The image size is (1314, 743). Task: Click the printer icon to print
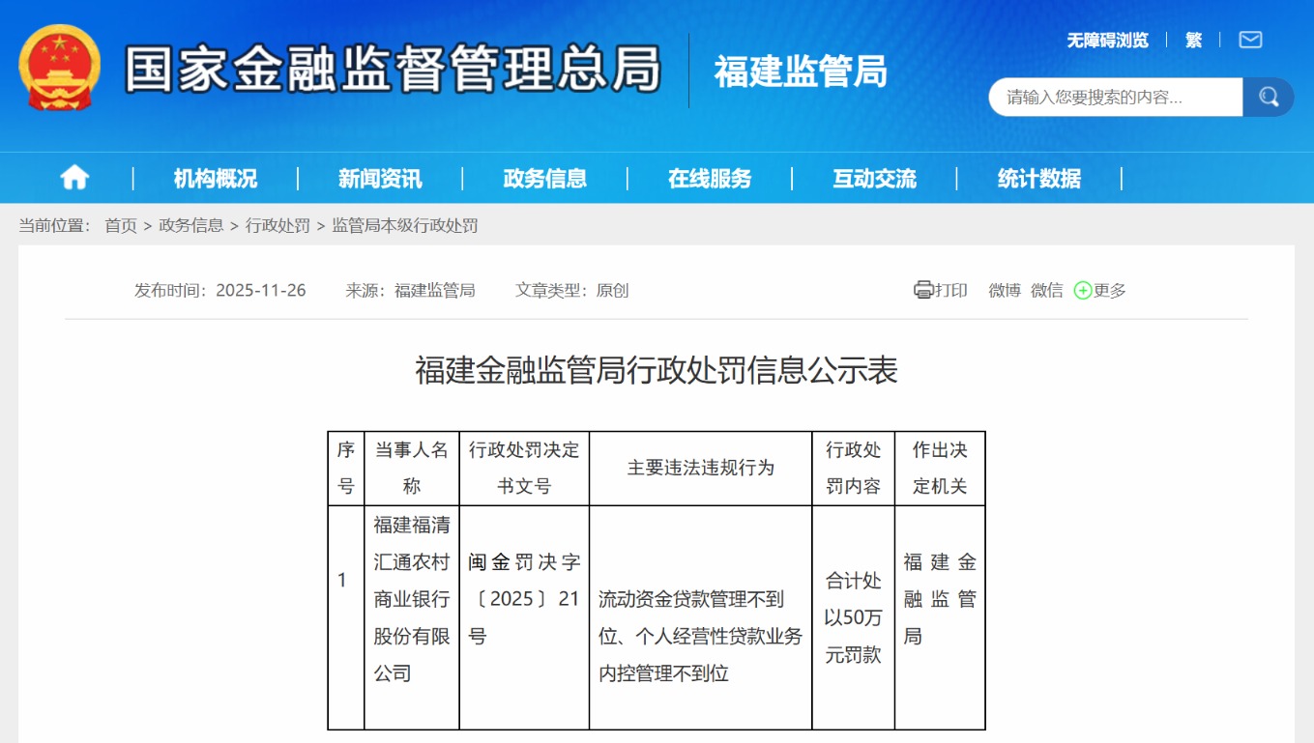click(923, 290)
